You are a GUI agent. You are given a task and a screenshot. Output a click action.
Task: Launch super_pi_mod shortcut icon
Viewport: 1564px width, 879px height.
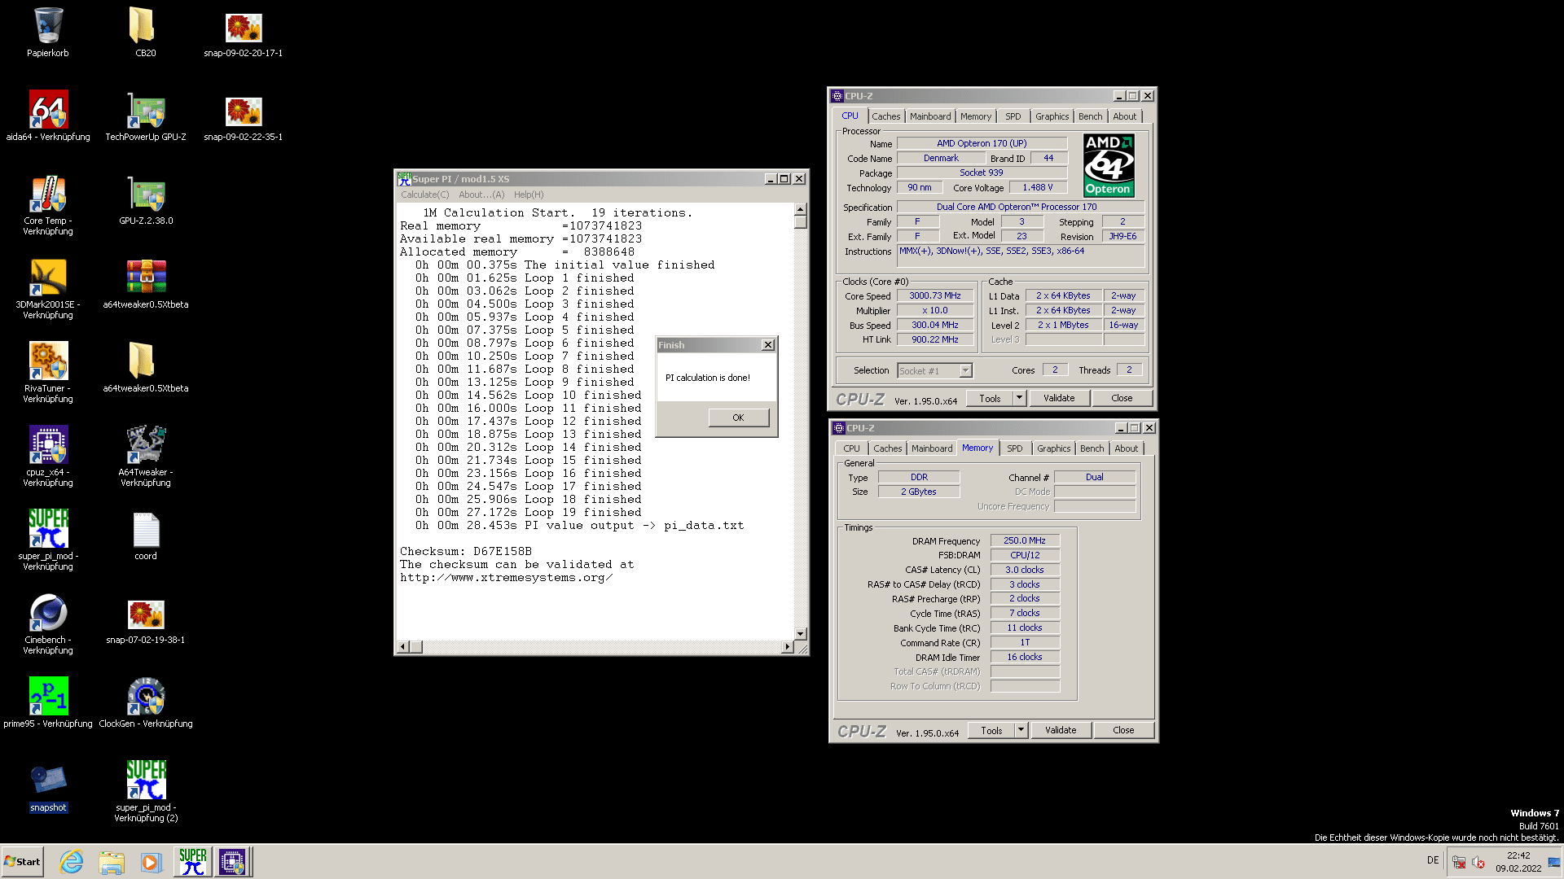click(48, 540)
